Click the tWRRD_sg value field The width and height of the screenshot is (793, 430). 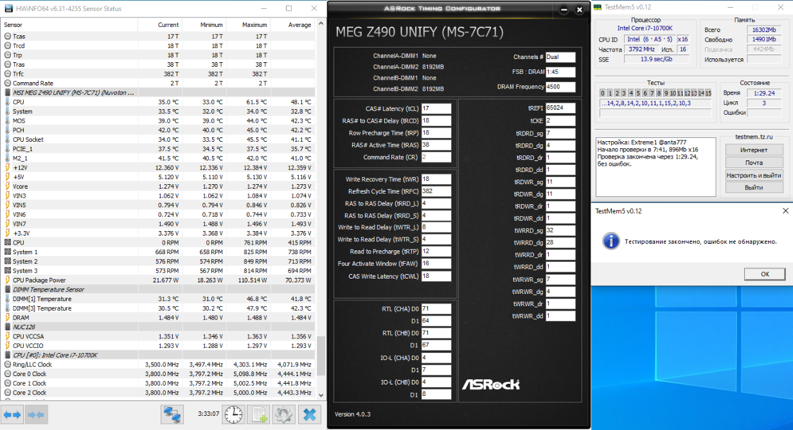pyautogui.click(x=560, y=230)
